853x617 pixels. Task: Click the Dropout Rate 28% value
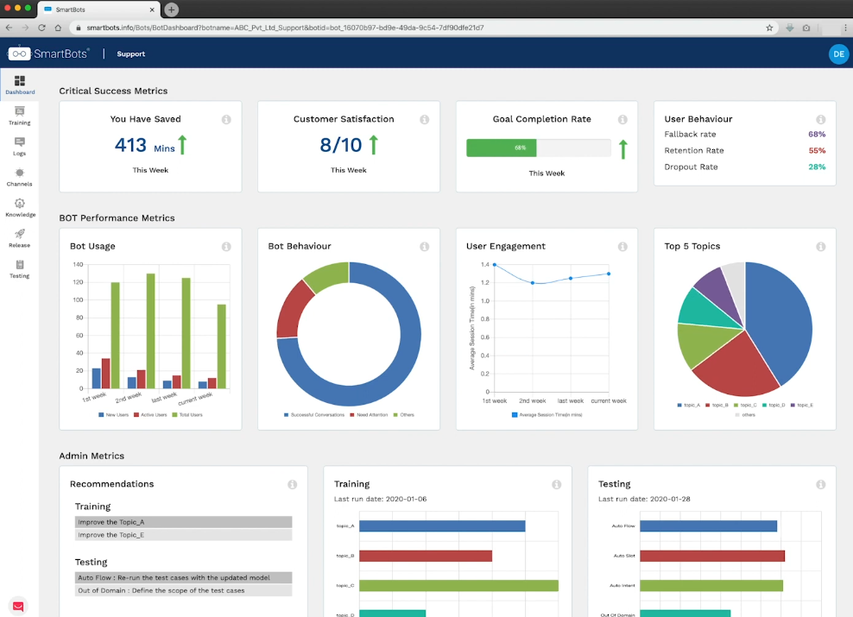pos(817,167)
